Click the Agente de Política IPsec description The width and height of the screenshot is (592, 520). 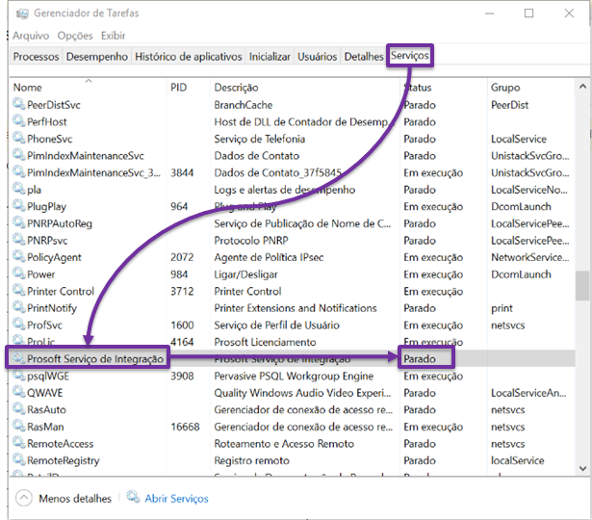point(269,257)
